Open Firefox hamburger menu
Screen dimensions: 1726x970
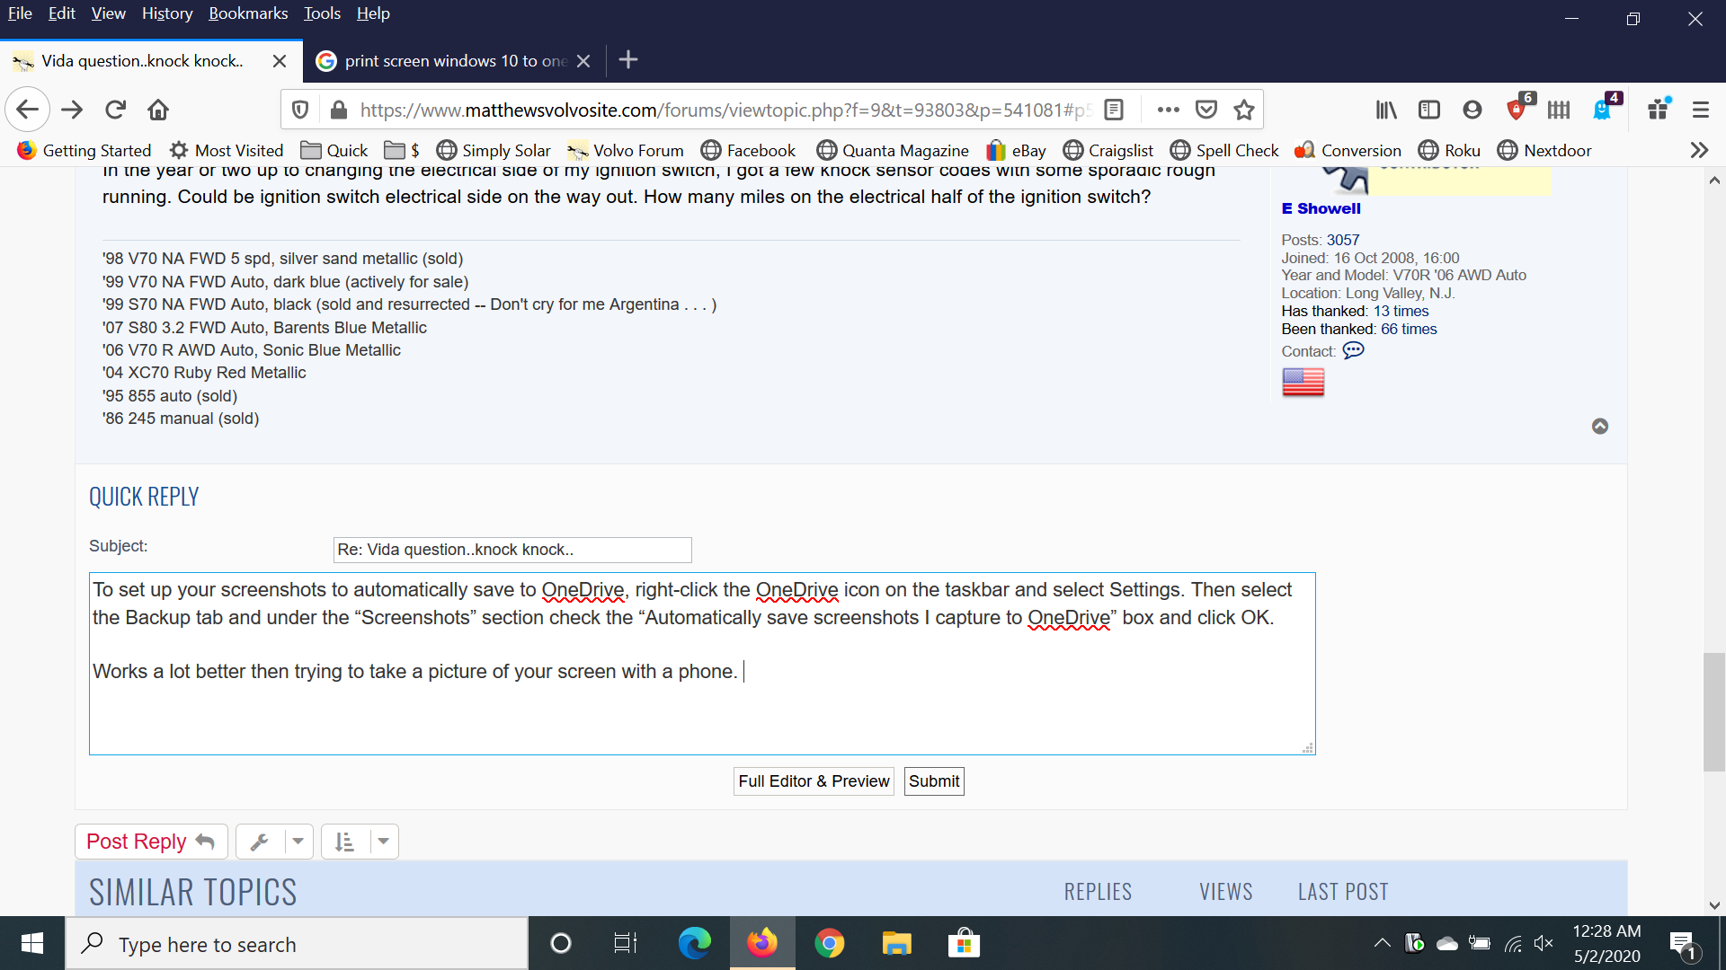coord(1700,110)
